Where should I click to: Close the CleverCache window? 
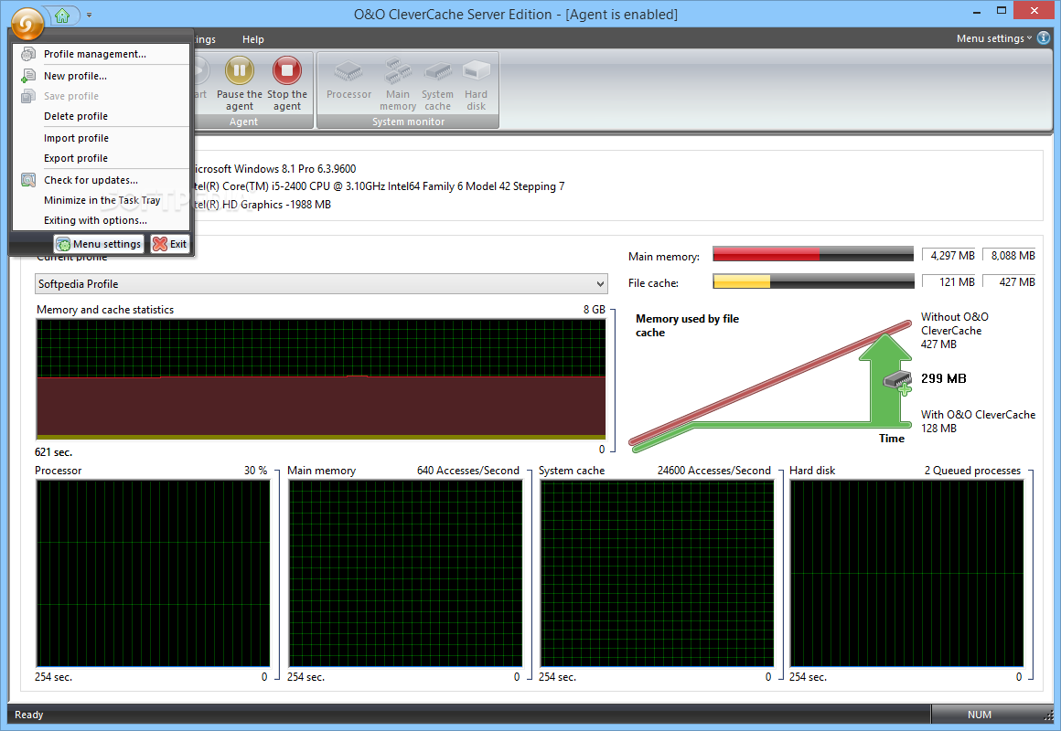[1034, 11]
